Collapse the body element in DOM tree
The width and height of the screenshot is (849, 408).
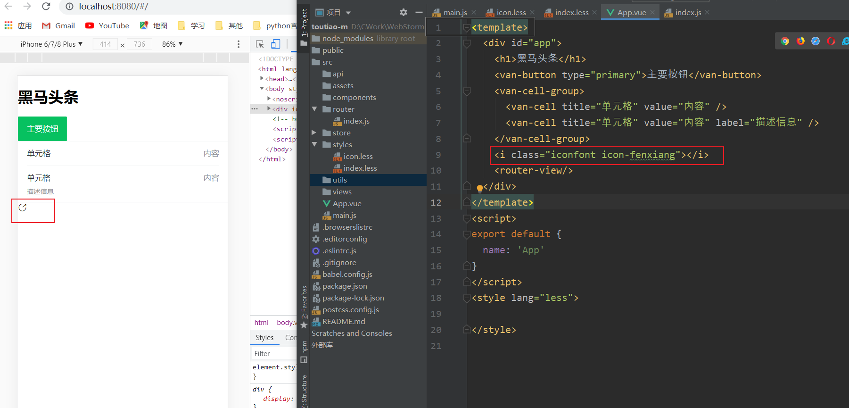tap(262, 89)
